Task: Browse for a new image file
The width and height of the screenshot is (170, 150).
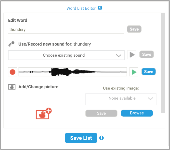Action: pyautogui.click(x=137, y=113)
